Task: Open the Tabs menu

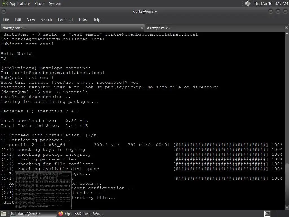Action: [x=82, y=19]
